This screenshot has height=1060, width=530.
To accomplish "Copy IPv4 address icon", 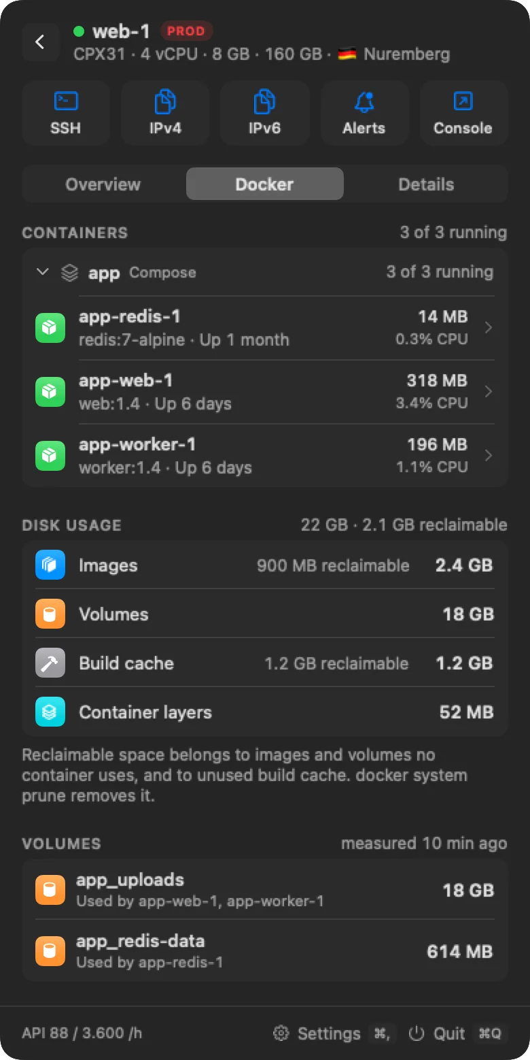I will pyautogui.click(x=165, y=101).
